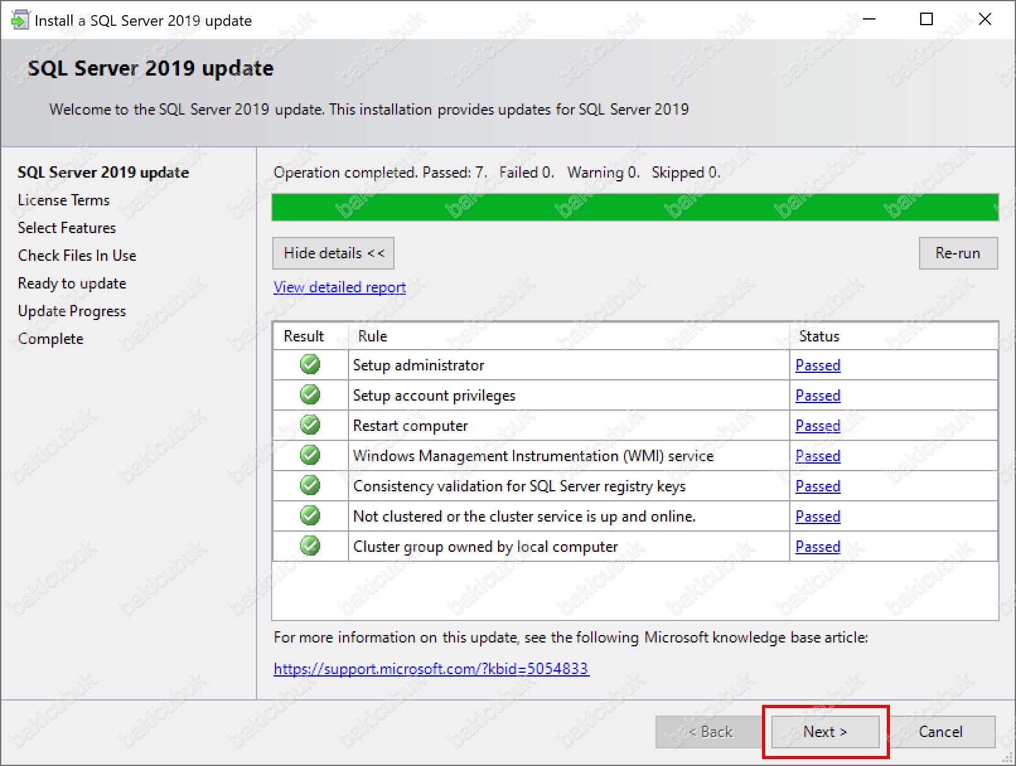The width and height of the screenshot is (1016, 766).
Task: Click green check icon for Restart computer
Action: 310,425
